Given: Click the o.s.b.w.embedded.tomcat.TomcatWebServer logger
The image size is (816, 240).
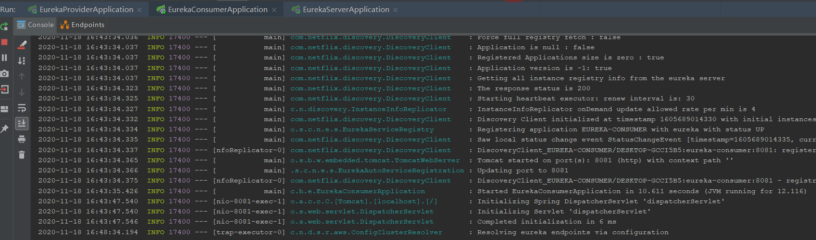Looking at the screenshot, I should 375,160.
